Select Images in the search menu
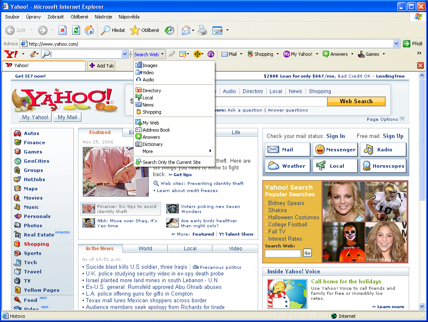Viewport: 428px width, 322px height. [x=174, y=65]
